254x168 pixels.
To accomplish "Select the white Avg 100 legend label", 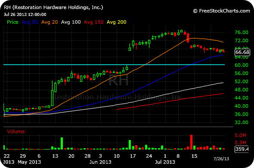I will pos(71,22).
